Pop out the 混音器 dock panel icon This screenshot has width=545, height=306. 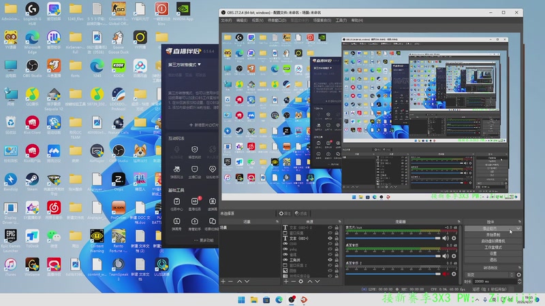coord(458,222)
